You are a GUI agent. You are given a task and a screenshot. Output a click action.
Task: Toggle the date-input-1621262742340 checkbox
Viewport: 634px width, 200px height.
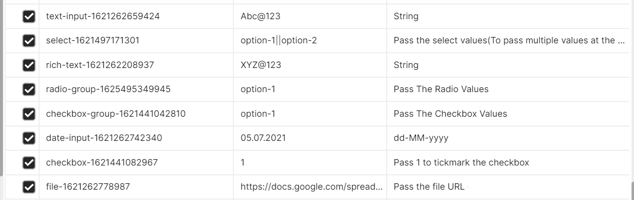29,138
